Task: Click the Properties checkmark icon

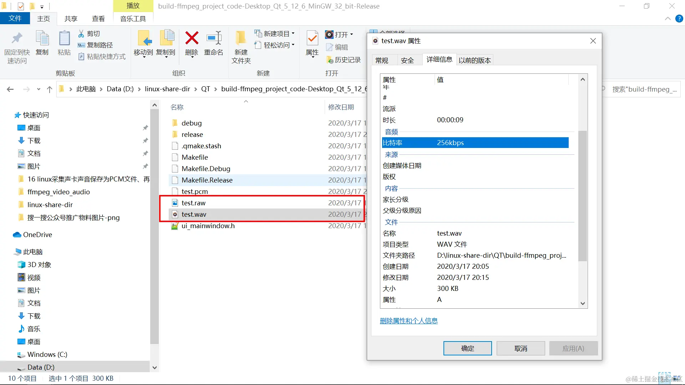Action: click(312, 38)
